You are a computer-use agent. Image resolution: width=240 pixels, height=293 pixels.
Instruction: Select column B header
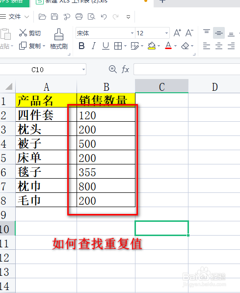coord(106,87)
